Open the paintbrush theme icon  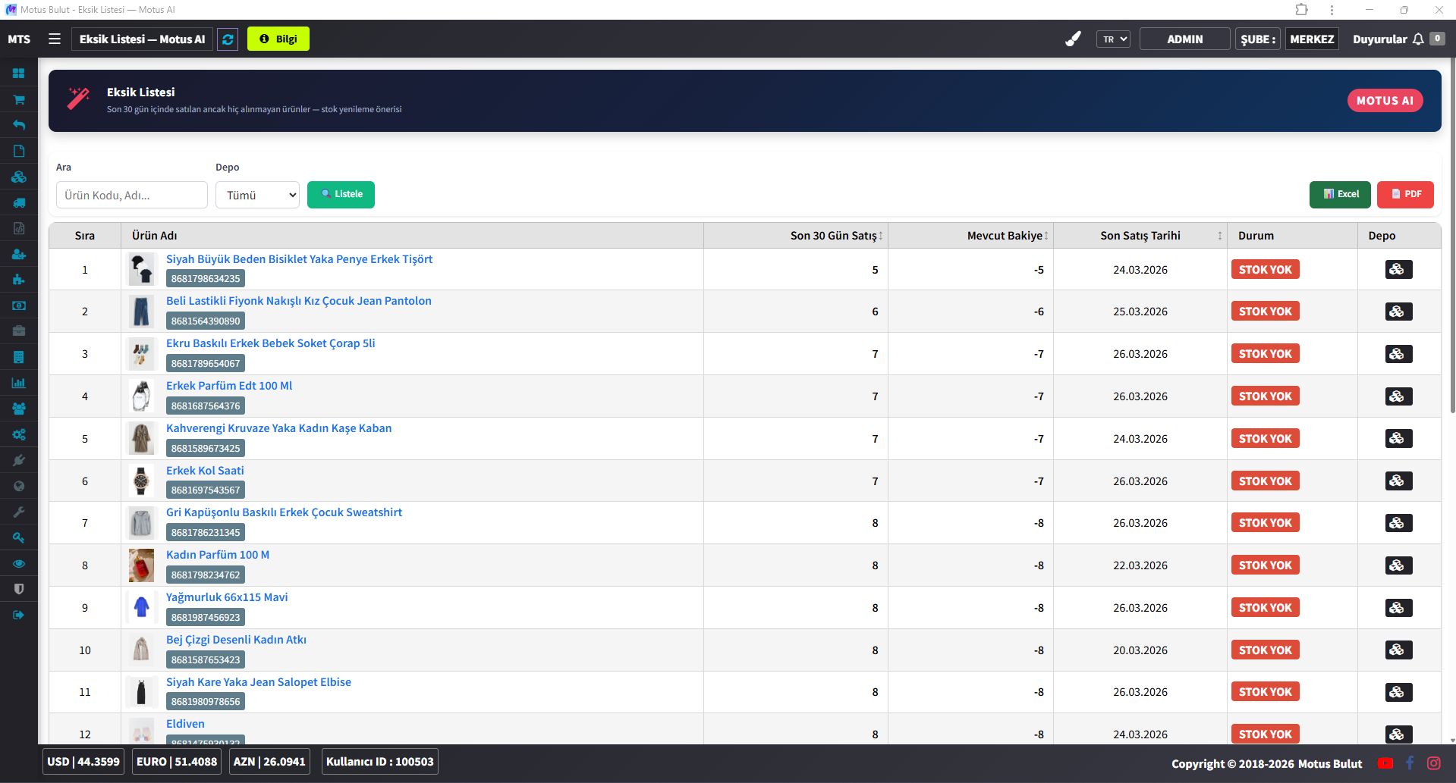1073,39
